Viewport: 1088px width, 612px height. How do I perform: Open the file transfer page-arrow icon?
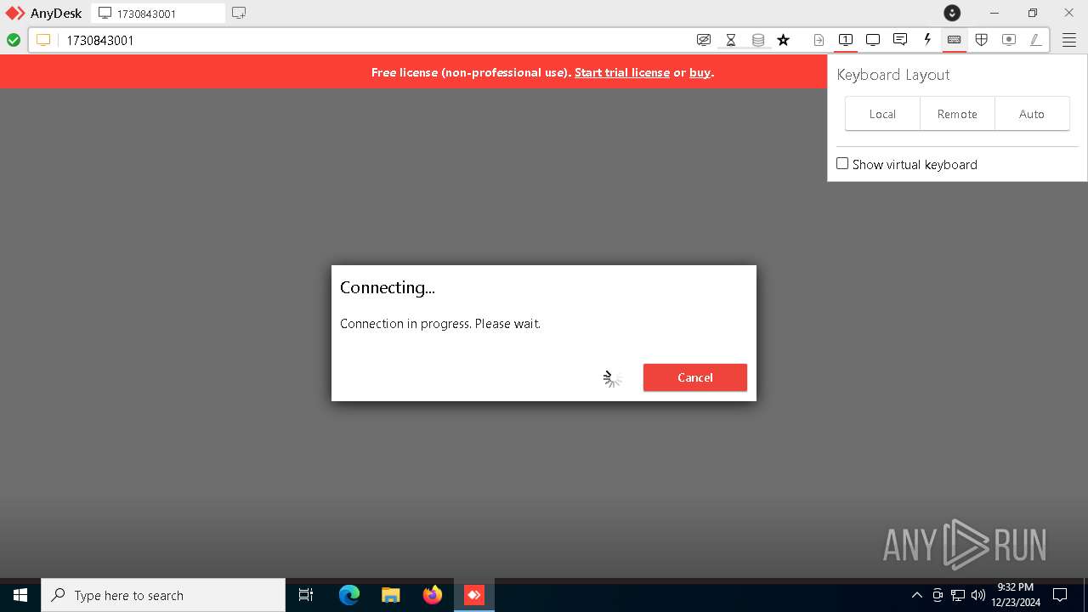tap(819, 40)
